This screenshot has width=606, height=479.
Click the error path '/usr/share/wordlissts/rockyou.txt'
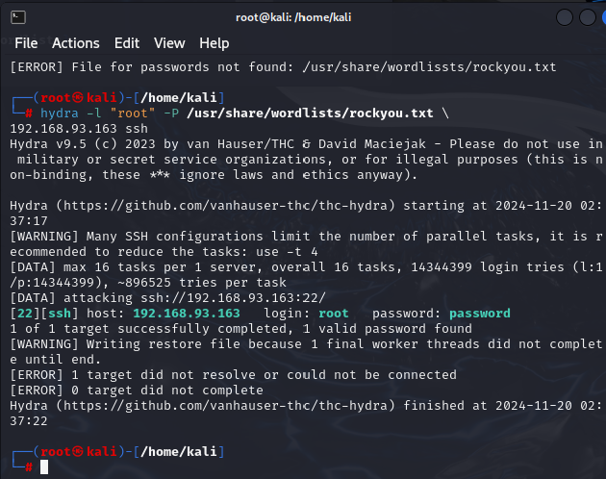[x=429, y=67]
